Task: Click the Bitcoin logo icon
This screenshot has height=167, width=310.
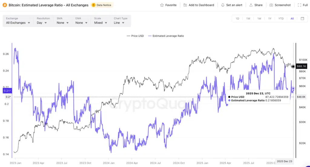Action: point(5,5)
